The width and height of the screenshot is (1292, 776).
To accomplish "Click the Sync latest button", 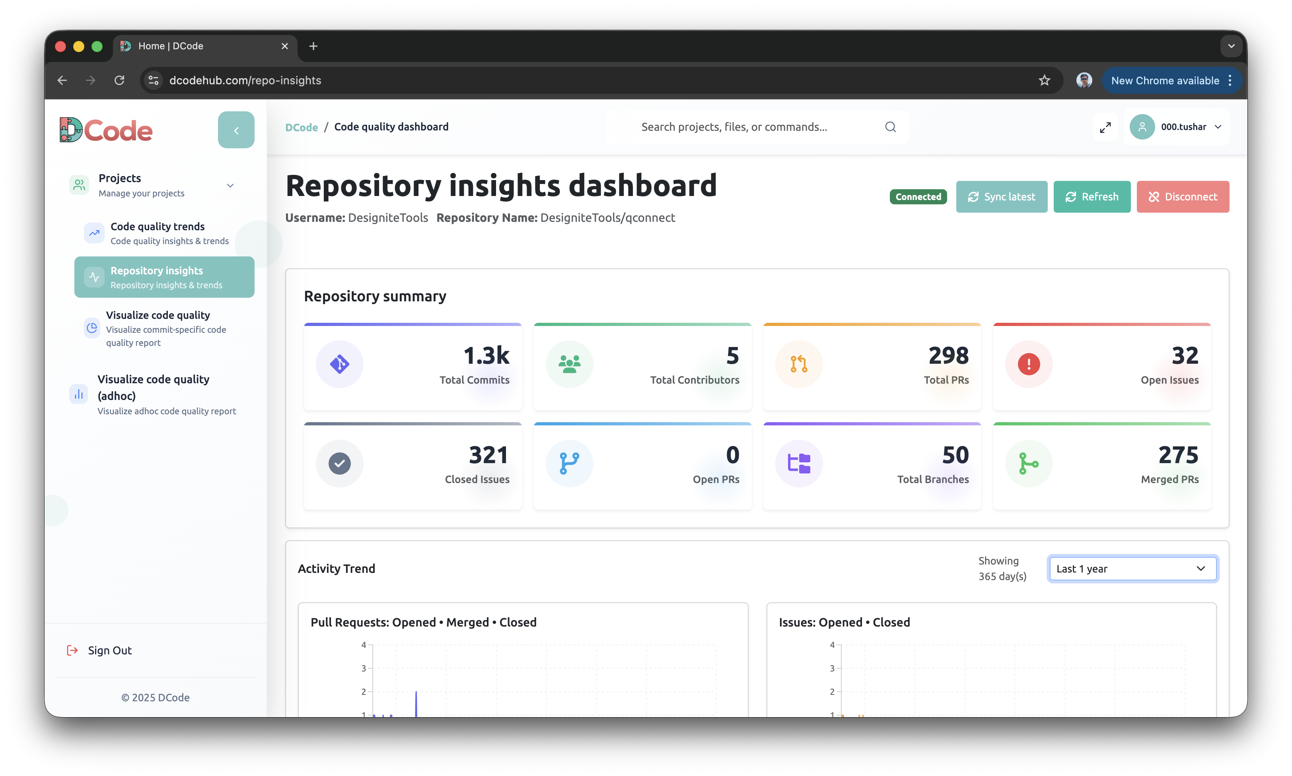I will click(1001, 197).
